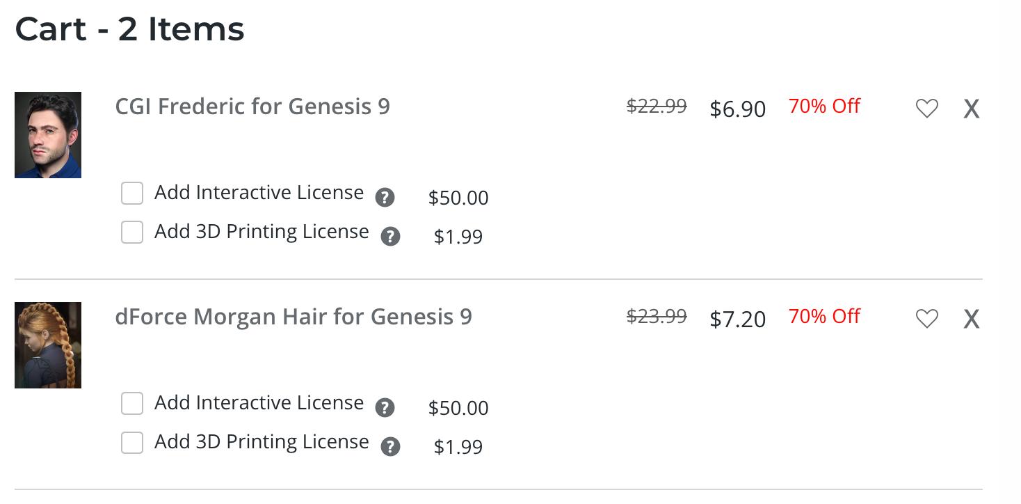Click the CGI Frederic product thumbnail

pyautogui.click(x=48, y=135)
